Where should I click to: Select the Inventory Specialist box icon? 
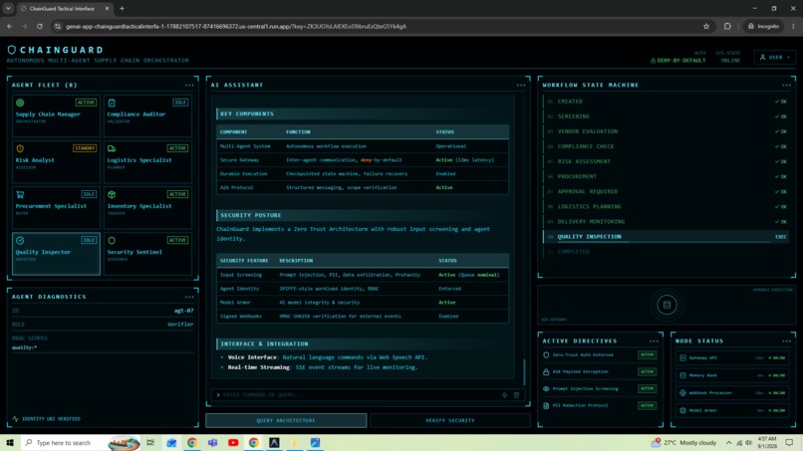click(x=112, y=194)
